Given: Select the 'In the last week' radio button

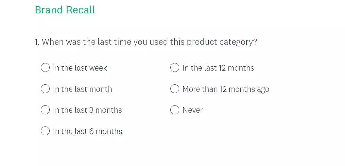Looking at the screenshot, I should click(x=45, y=68).
